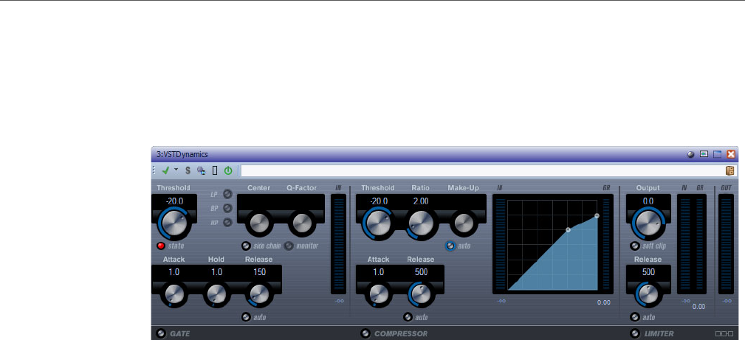Image resolution: width=745 pixels, height=340 pixels.
Task: Click Limiter Output value 0.0
Action: coord(648,201)
